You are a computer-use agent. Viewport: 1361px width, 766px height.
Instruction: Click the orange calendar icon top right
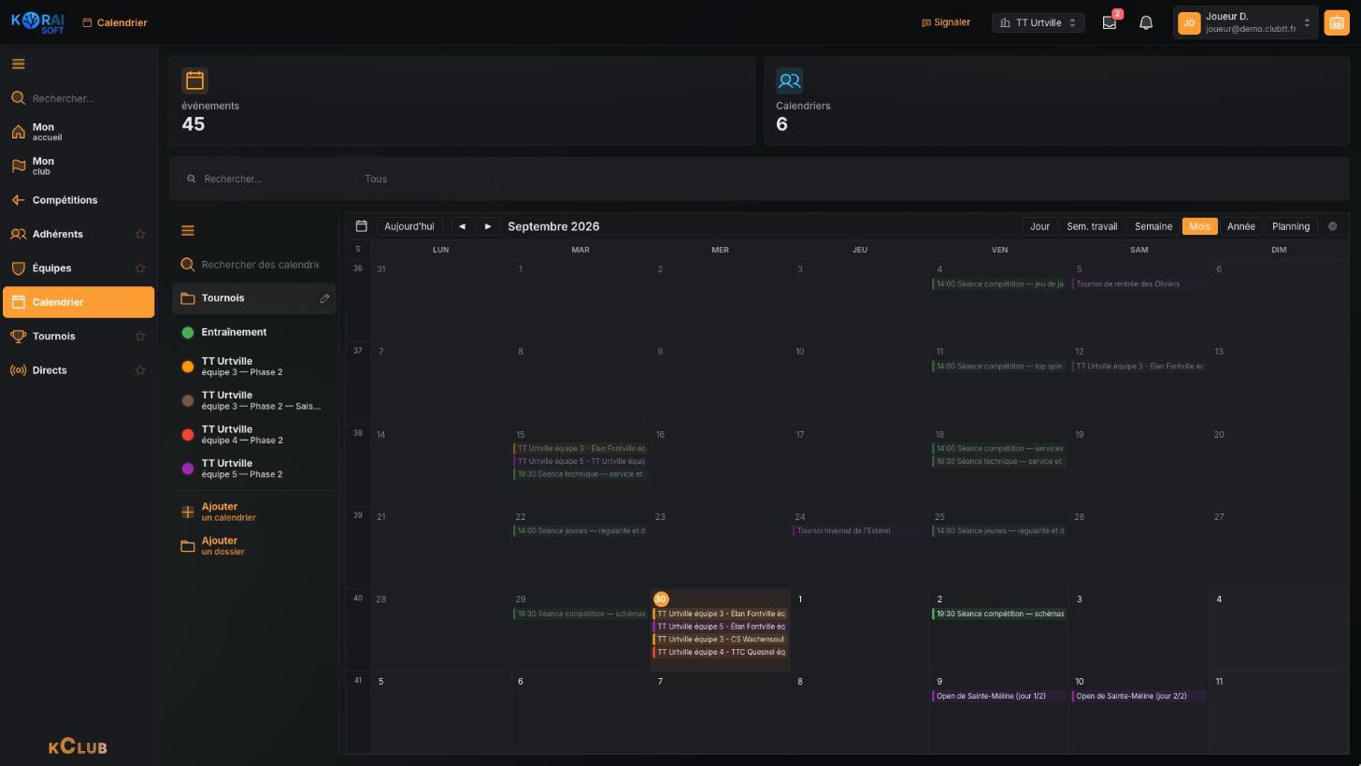1337,22
